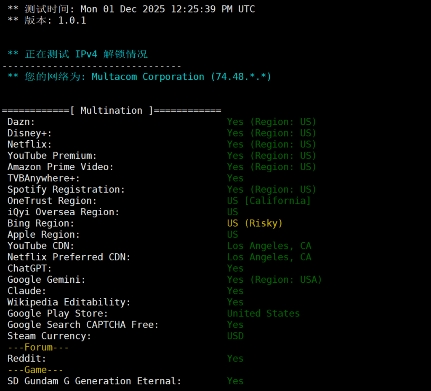This screenshot has height=391, width=431.
Task: Click the Multacom Corporation network name
Action: [148, 77]
